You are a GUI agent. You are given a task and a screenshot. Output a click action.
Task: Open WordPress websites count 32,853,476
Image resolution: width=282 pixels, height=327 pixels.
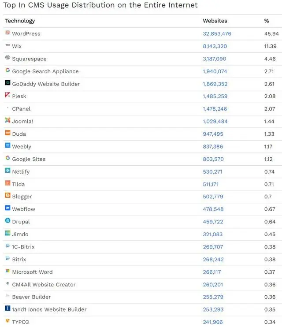coord(217,33)
